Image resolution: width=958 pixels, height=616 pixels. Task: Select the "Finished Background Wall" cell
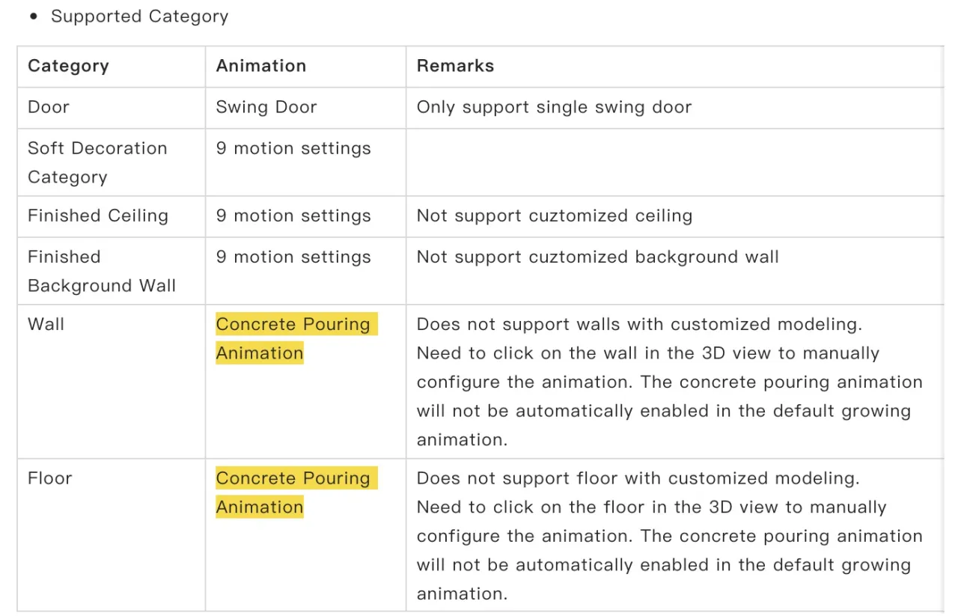[x=102, y=271]
